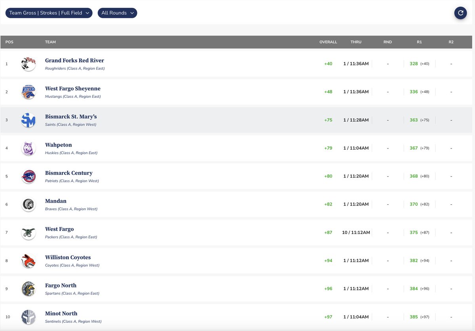The image size is (475, 331).
Task: Open Team Gross Strokes Full Field dropdown
Action: point(49,13)
